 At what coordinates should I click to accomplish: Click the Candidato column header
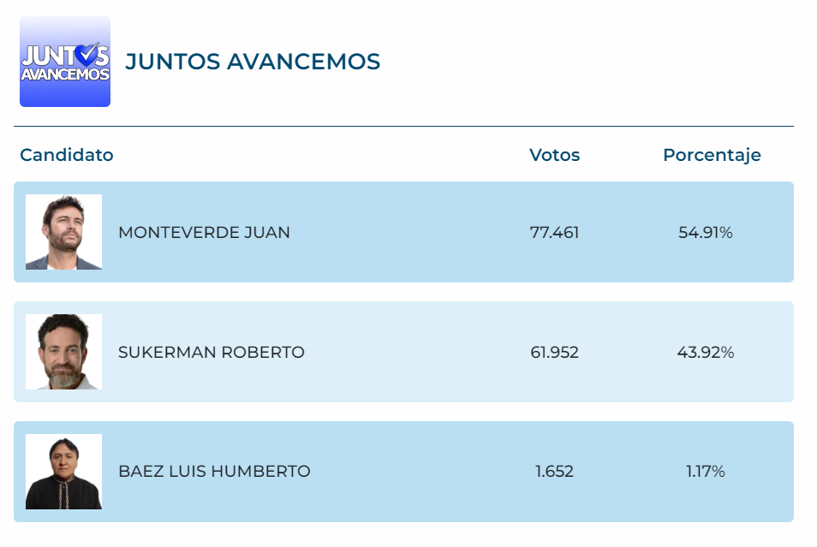67,155
